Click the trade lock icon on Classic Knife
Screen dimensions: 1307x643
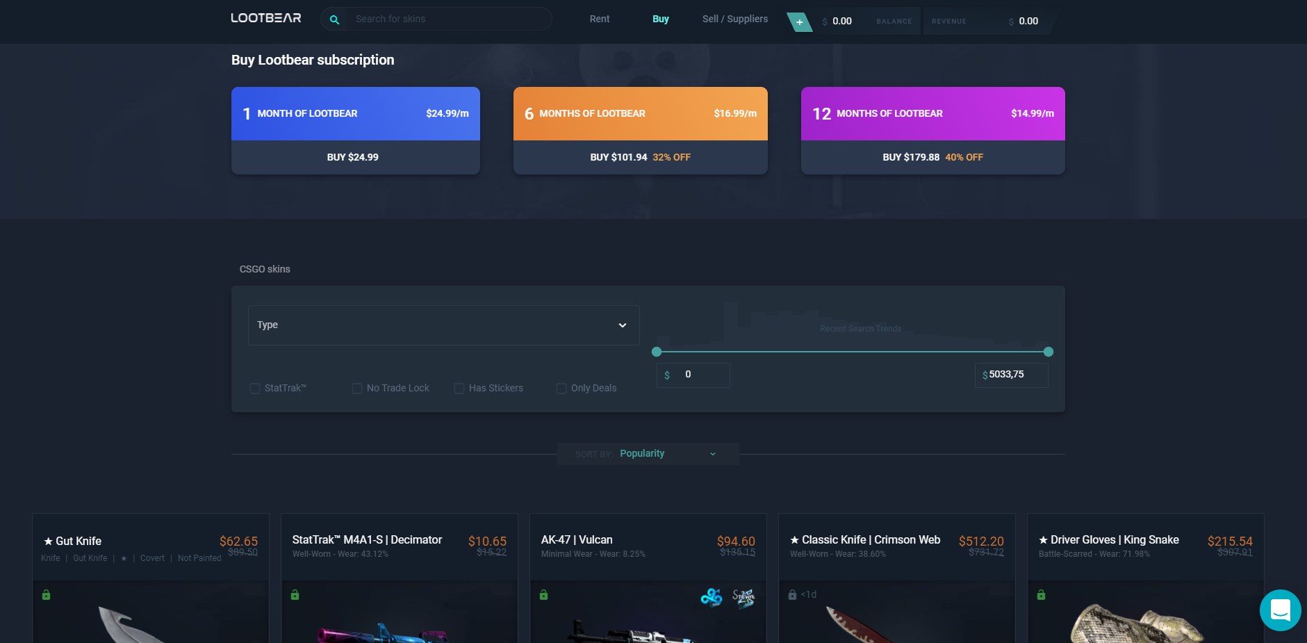792,595
